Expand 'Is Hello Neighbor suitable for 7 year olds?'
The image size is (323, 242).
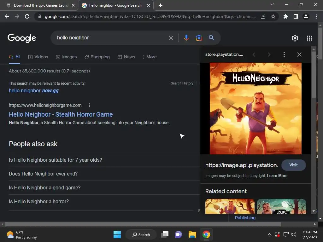pyautogui.click(x=104, y=160)
